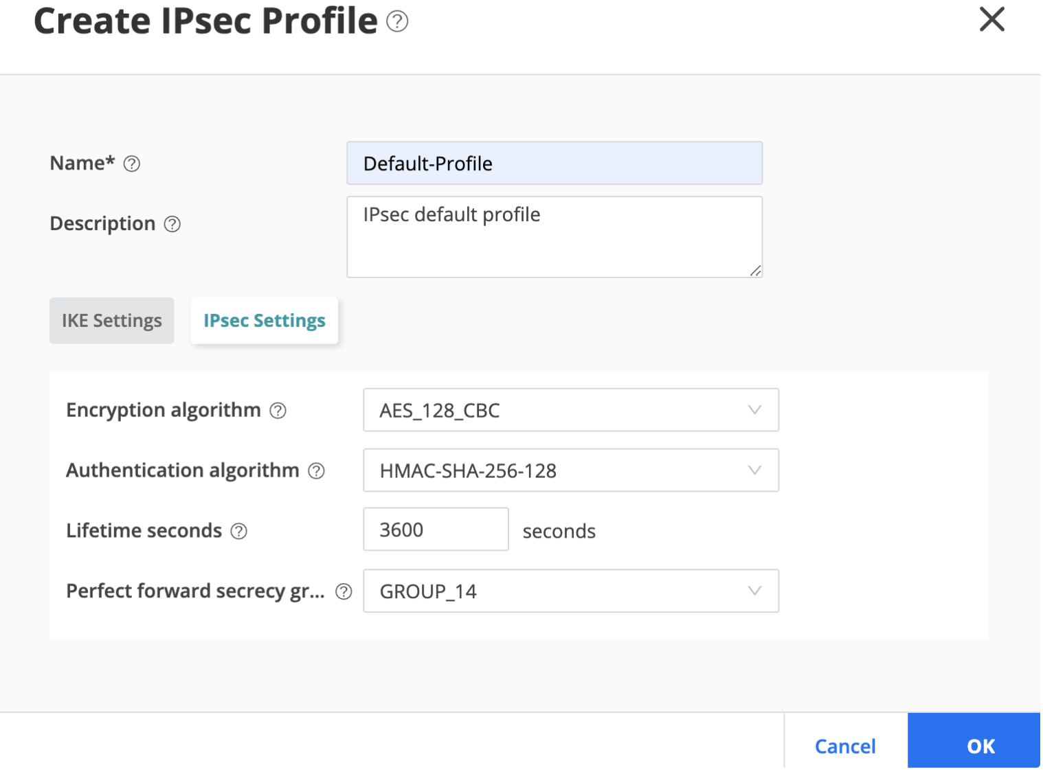Select the 'seconds' unit label text

pos(559,531)
